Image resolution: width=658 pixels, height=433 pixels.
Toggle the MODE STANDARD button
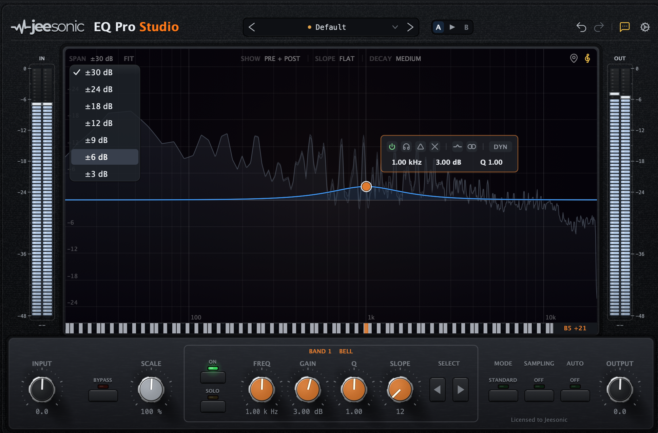[x=503, y=395]
